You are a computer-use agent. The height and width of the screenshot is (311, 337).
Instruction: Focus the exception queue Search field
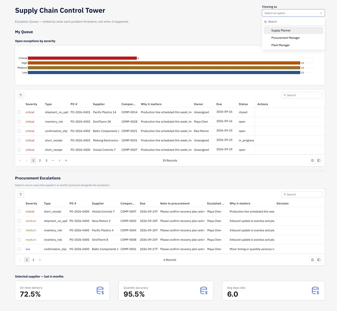click(302, 95)
